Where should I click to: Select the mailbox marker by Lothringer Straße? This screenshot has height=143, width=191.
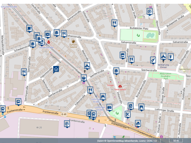click(109, 107)
